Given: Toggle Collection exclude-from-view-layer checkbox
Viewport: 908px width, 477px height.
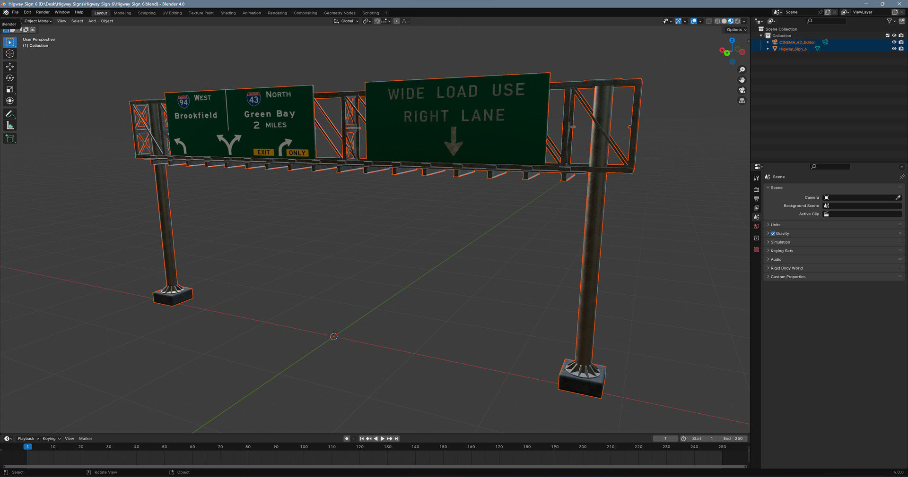Looking at the screenshot, I should (887, 35).
